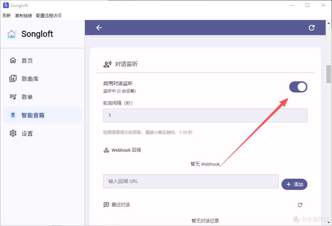The width and height of the screenshot is (332, 226).
Task: Click the 输入回调 URL text field
Action: pos(191,181)
